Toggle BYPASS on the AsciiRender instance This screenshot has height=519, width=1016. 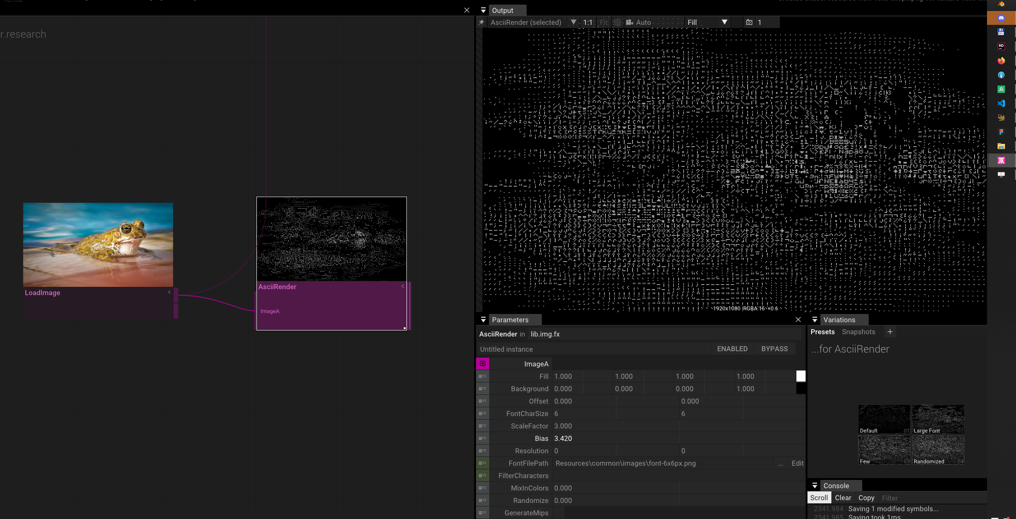pyautogui.click(x=774, y=349)
